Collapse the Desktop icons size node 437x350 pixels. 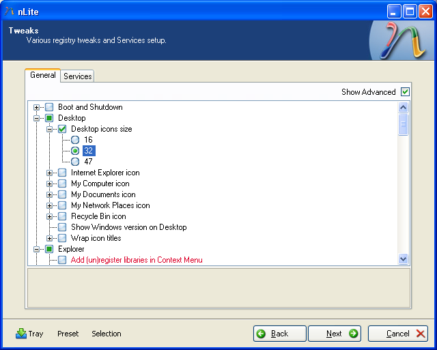49,129
